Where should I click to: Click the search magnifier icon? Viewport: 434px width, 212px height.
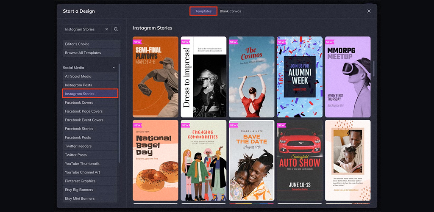[x=116, y=29]
